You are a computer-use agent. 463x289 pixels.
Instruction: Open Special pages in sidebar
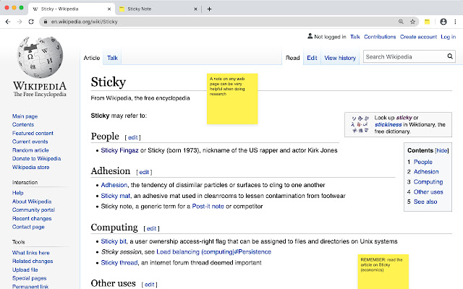click(29, 278)
